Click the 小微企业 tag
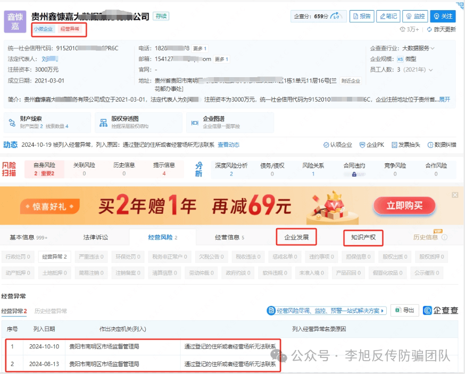The image size is (465, 374). (43, 29)
